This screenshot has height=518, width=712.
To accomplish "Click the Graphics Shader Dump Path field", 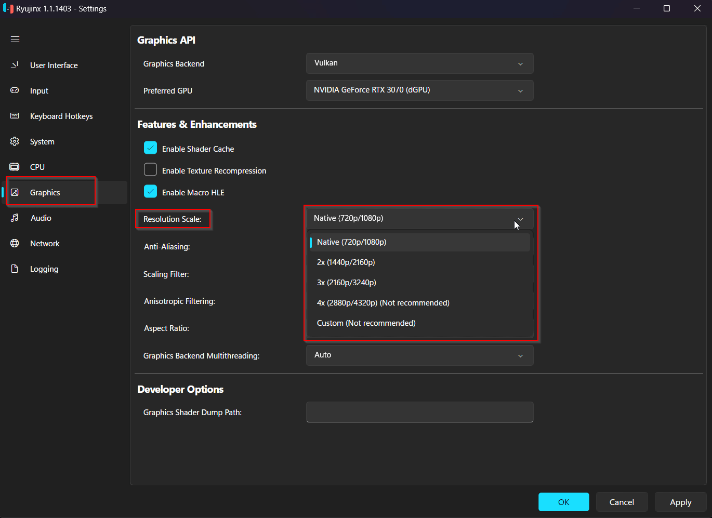I will tap(419, 412).
